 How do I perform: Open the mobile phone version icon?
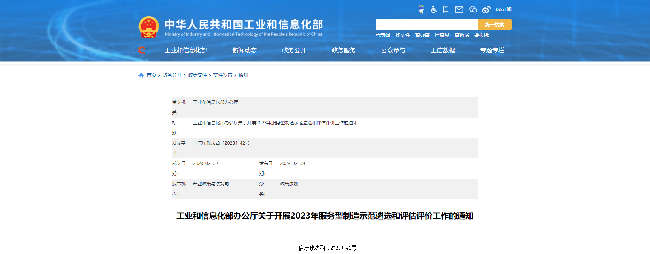(446, 9)
